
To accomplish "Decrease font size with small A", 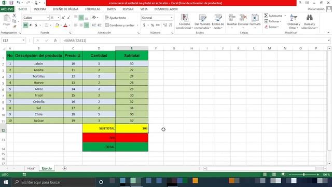I will pyautogui.click(x=68, y=18).
